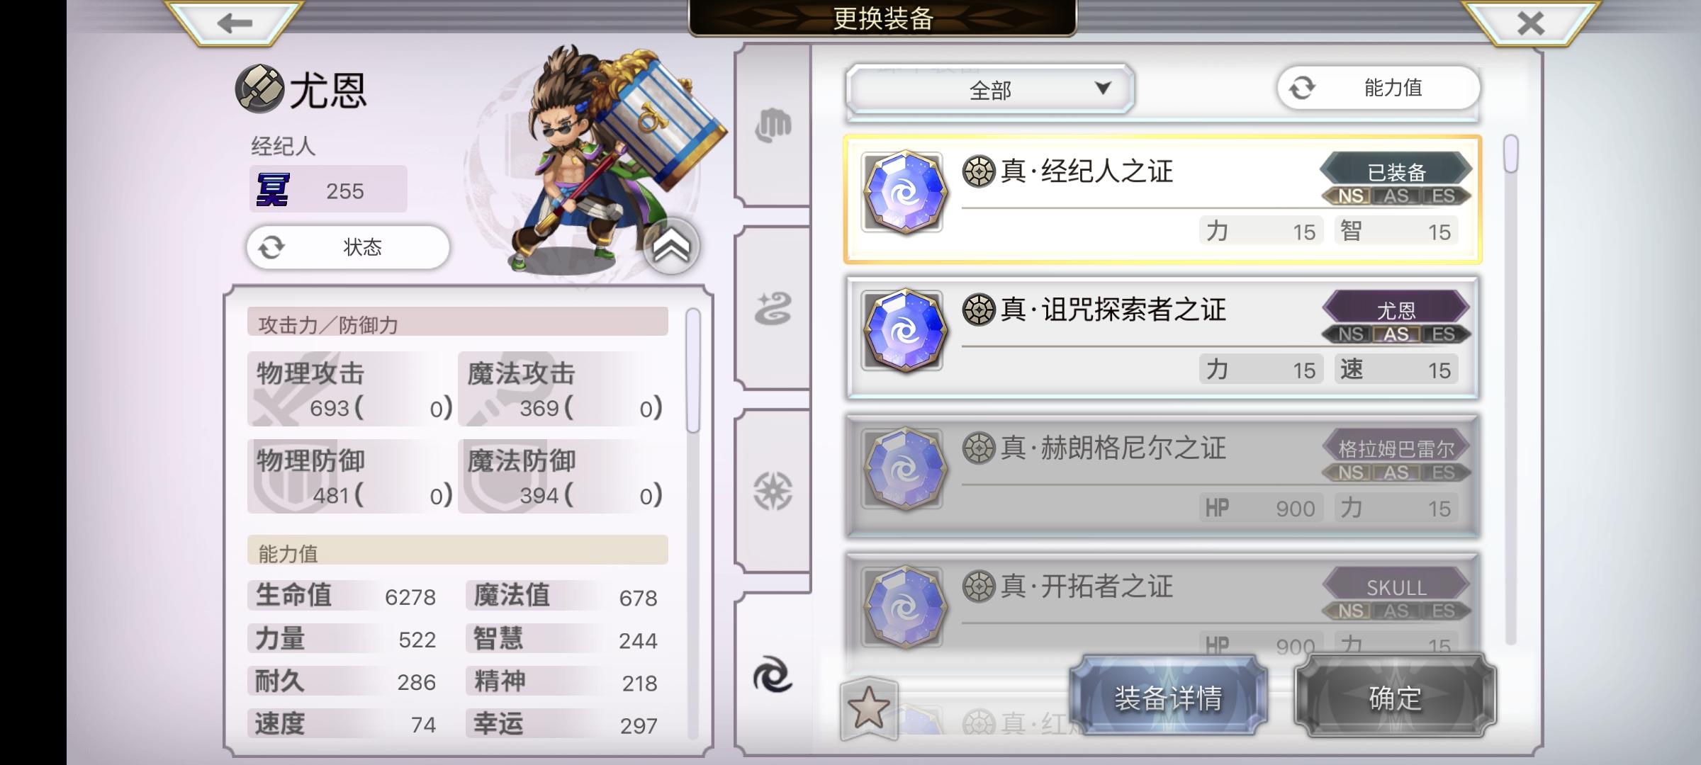The image size is (1701, 765).
Task: Open 装备详情 equipment details
Action: [1168, 697]
